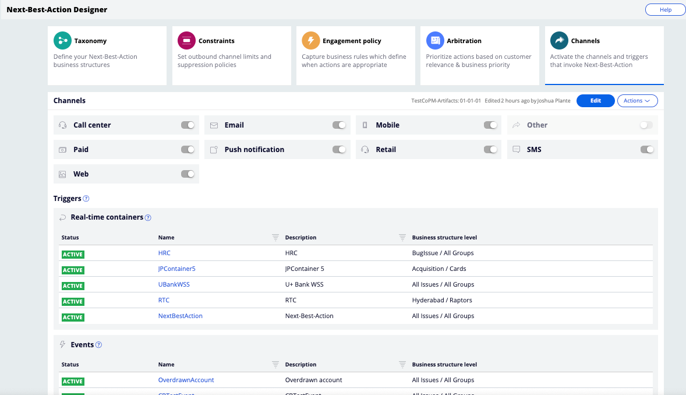Click the Taxonomy teal icon
Viewport: 686px width, 395px height.
click(x=62, y=41)
